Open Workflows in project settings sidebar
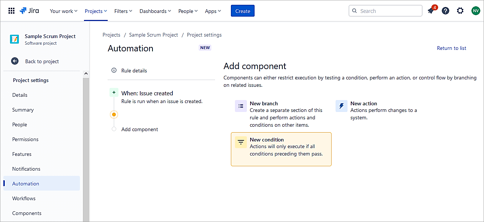Screen dimensions: 484x222 pyautogui.click(x=24, y=198)
